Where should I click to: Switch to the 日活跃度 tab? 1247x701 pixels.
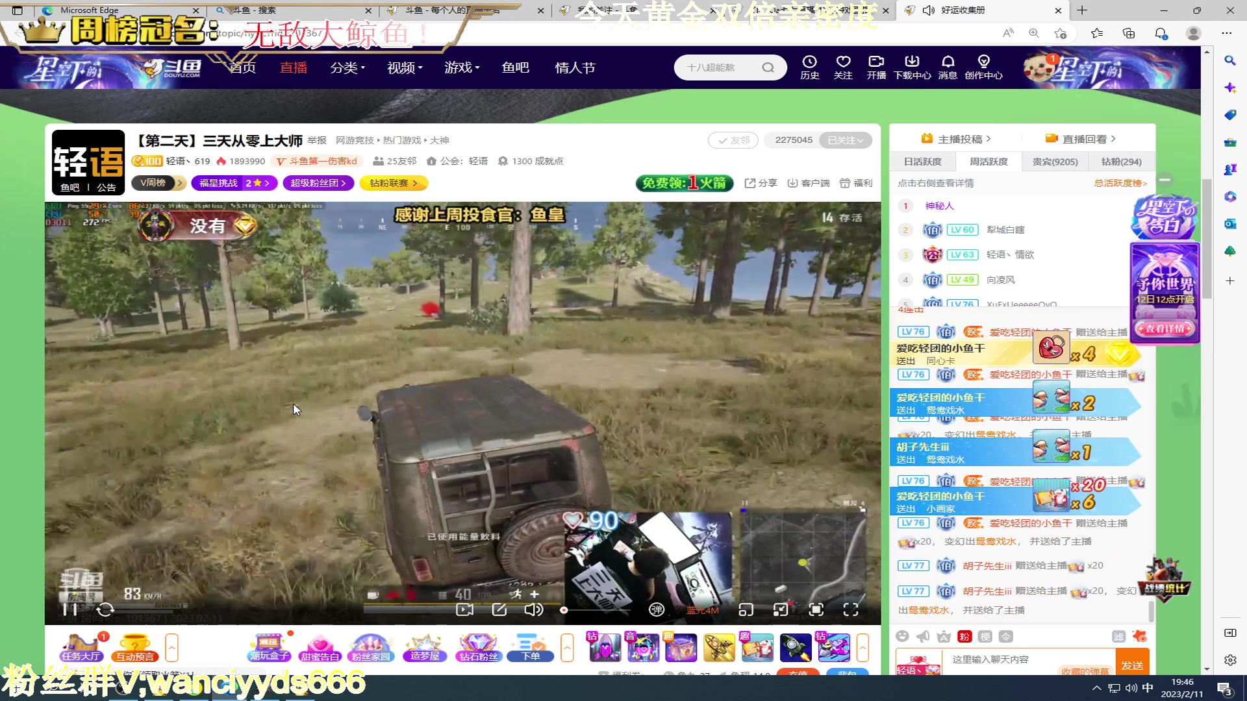(x=922, y=162)
